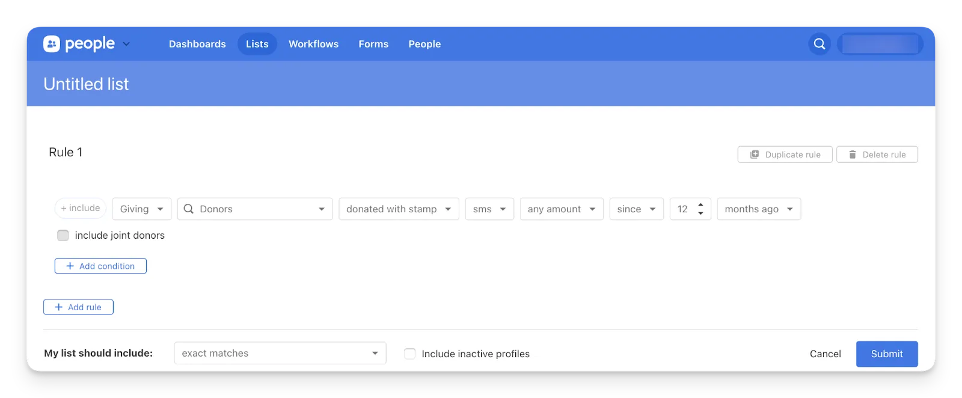Toggle the + include rule pill
The image size is (962, 398).
point(81,208)
